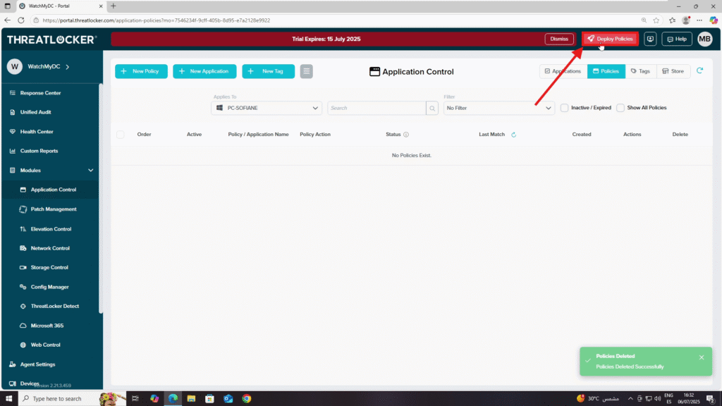Click the sidebar vertical scrollbar
The height and width of the screenshot is (406, 722).
100,198
